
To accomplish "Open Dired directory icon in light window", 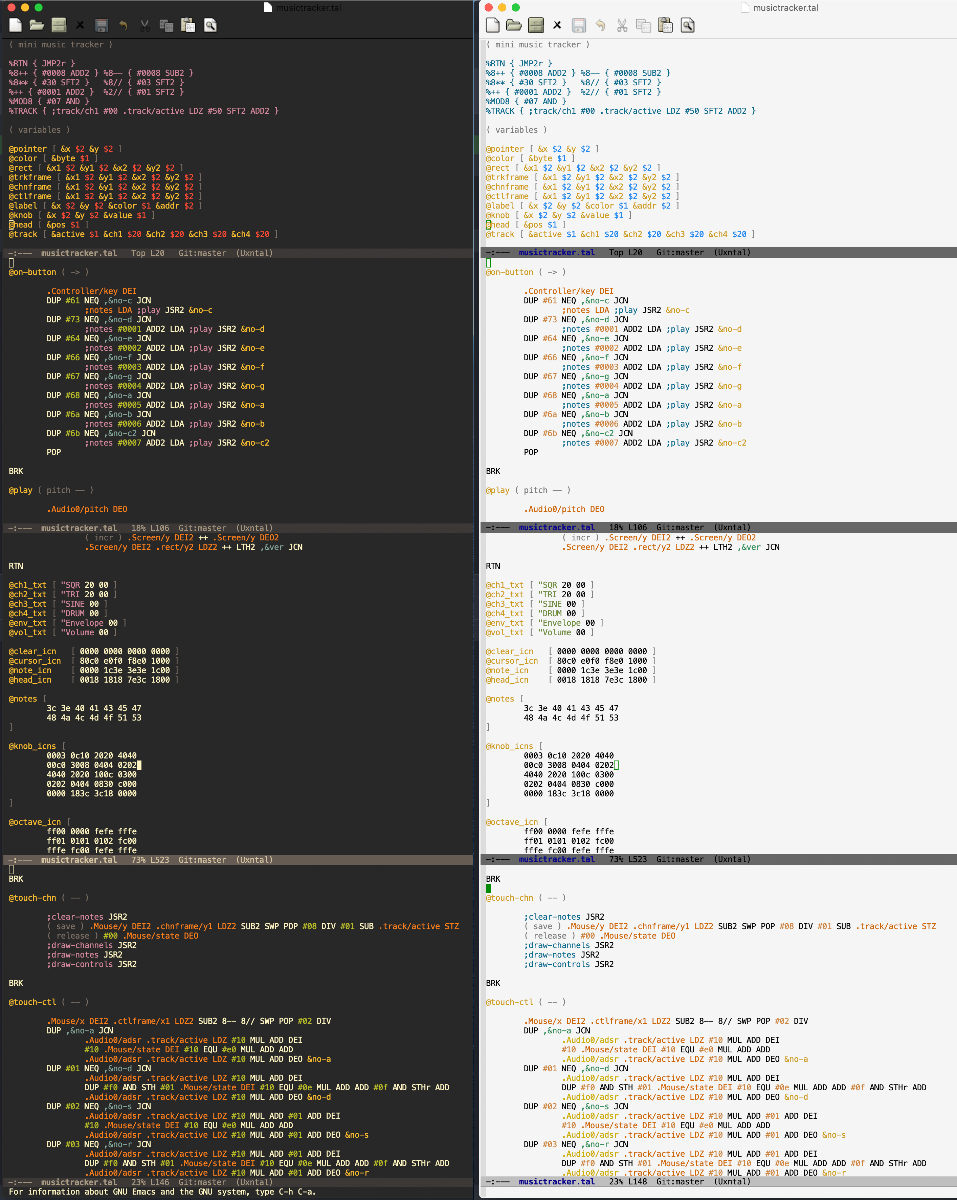I will tap(536, 25).
